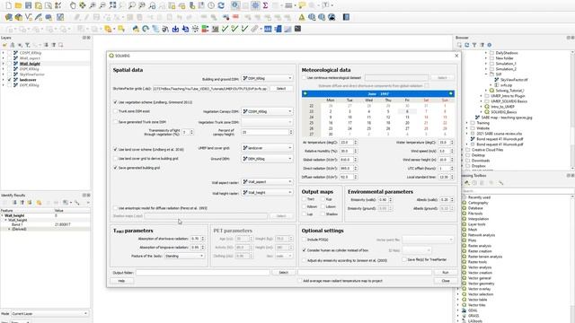Expand all icon in Layers panel toolbar
This screenshot has height=323, width=575.
[x=46, y=45]
